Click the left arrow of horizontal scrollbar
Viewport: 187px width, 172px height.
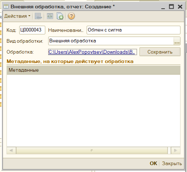coord(11,150)
